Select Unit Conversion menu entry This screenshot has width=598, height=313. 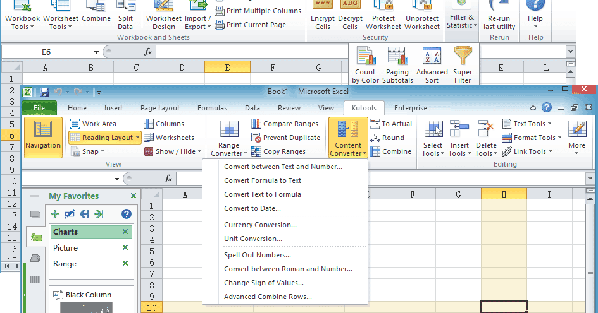(253, 239)
